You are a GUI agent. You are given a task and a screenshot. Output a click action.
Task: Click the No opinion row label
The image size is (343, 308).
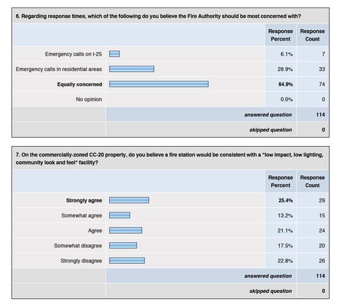pyautogui.click(x=89, y=100)
